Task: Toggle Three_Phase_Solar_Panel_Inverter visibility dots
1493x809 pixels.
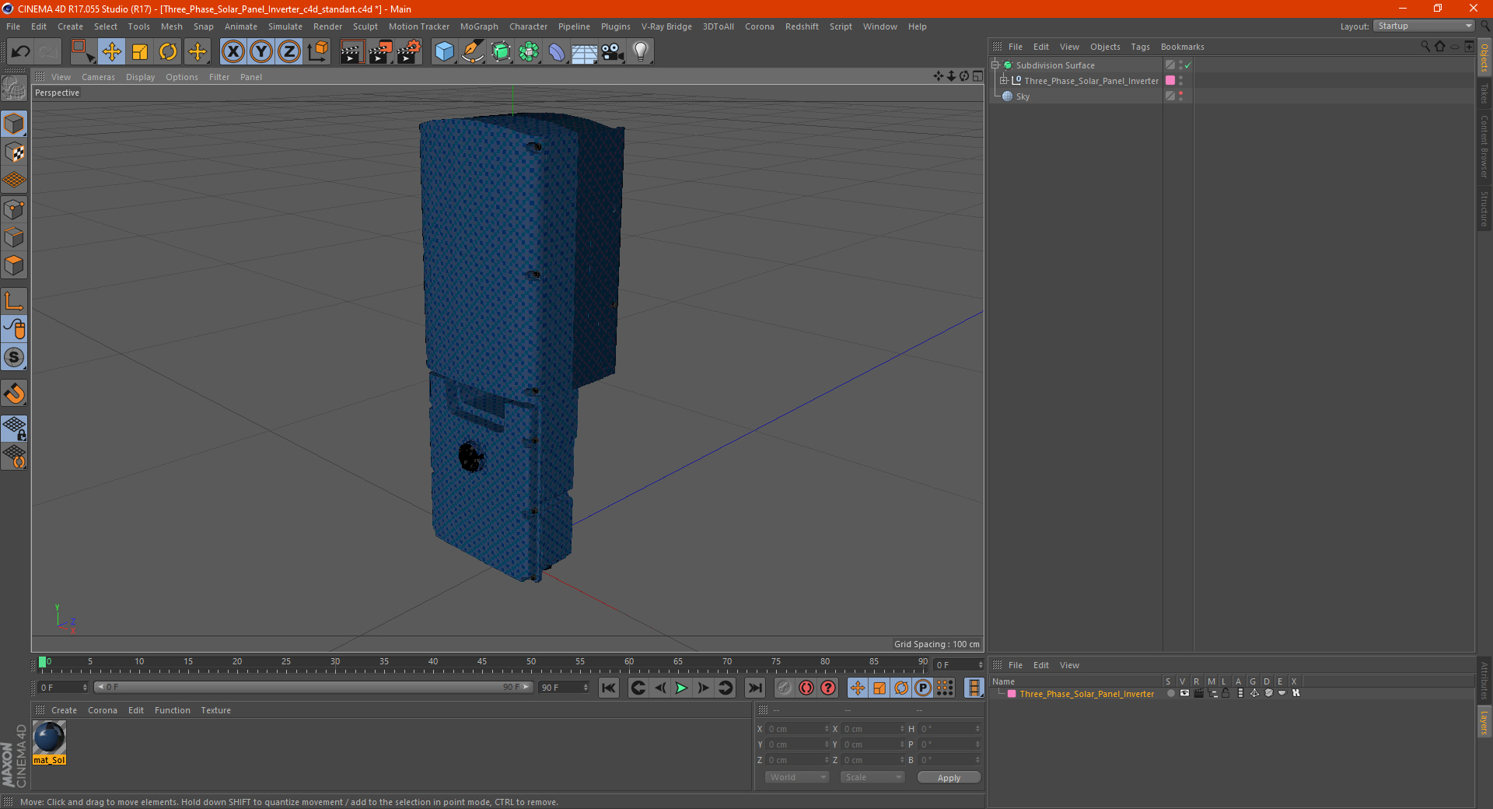Action: (x=1181, y=81)
